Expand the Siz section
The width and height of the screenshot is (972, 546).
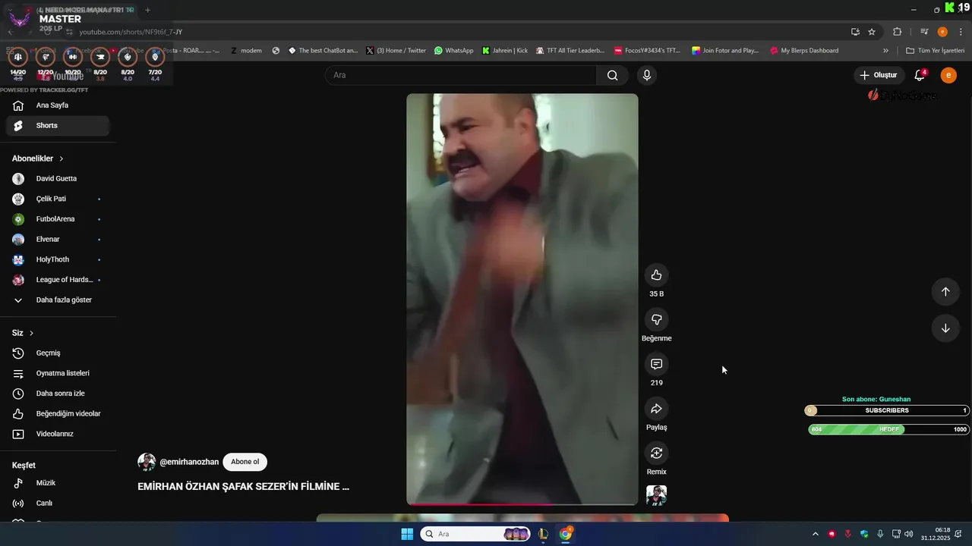point(23,333)
